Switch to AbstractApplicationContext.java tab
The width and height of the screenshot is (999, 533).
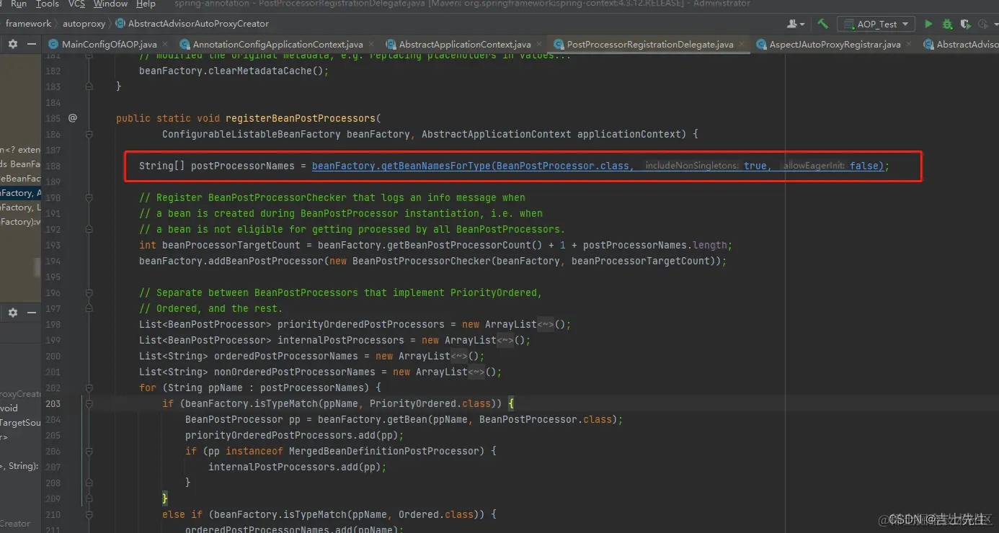point(464,45)
